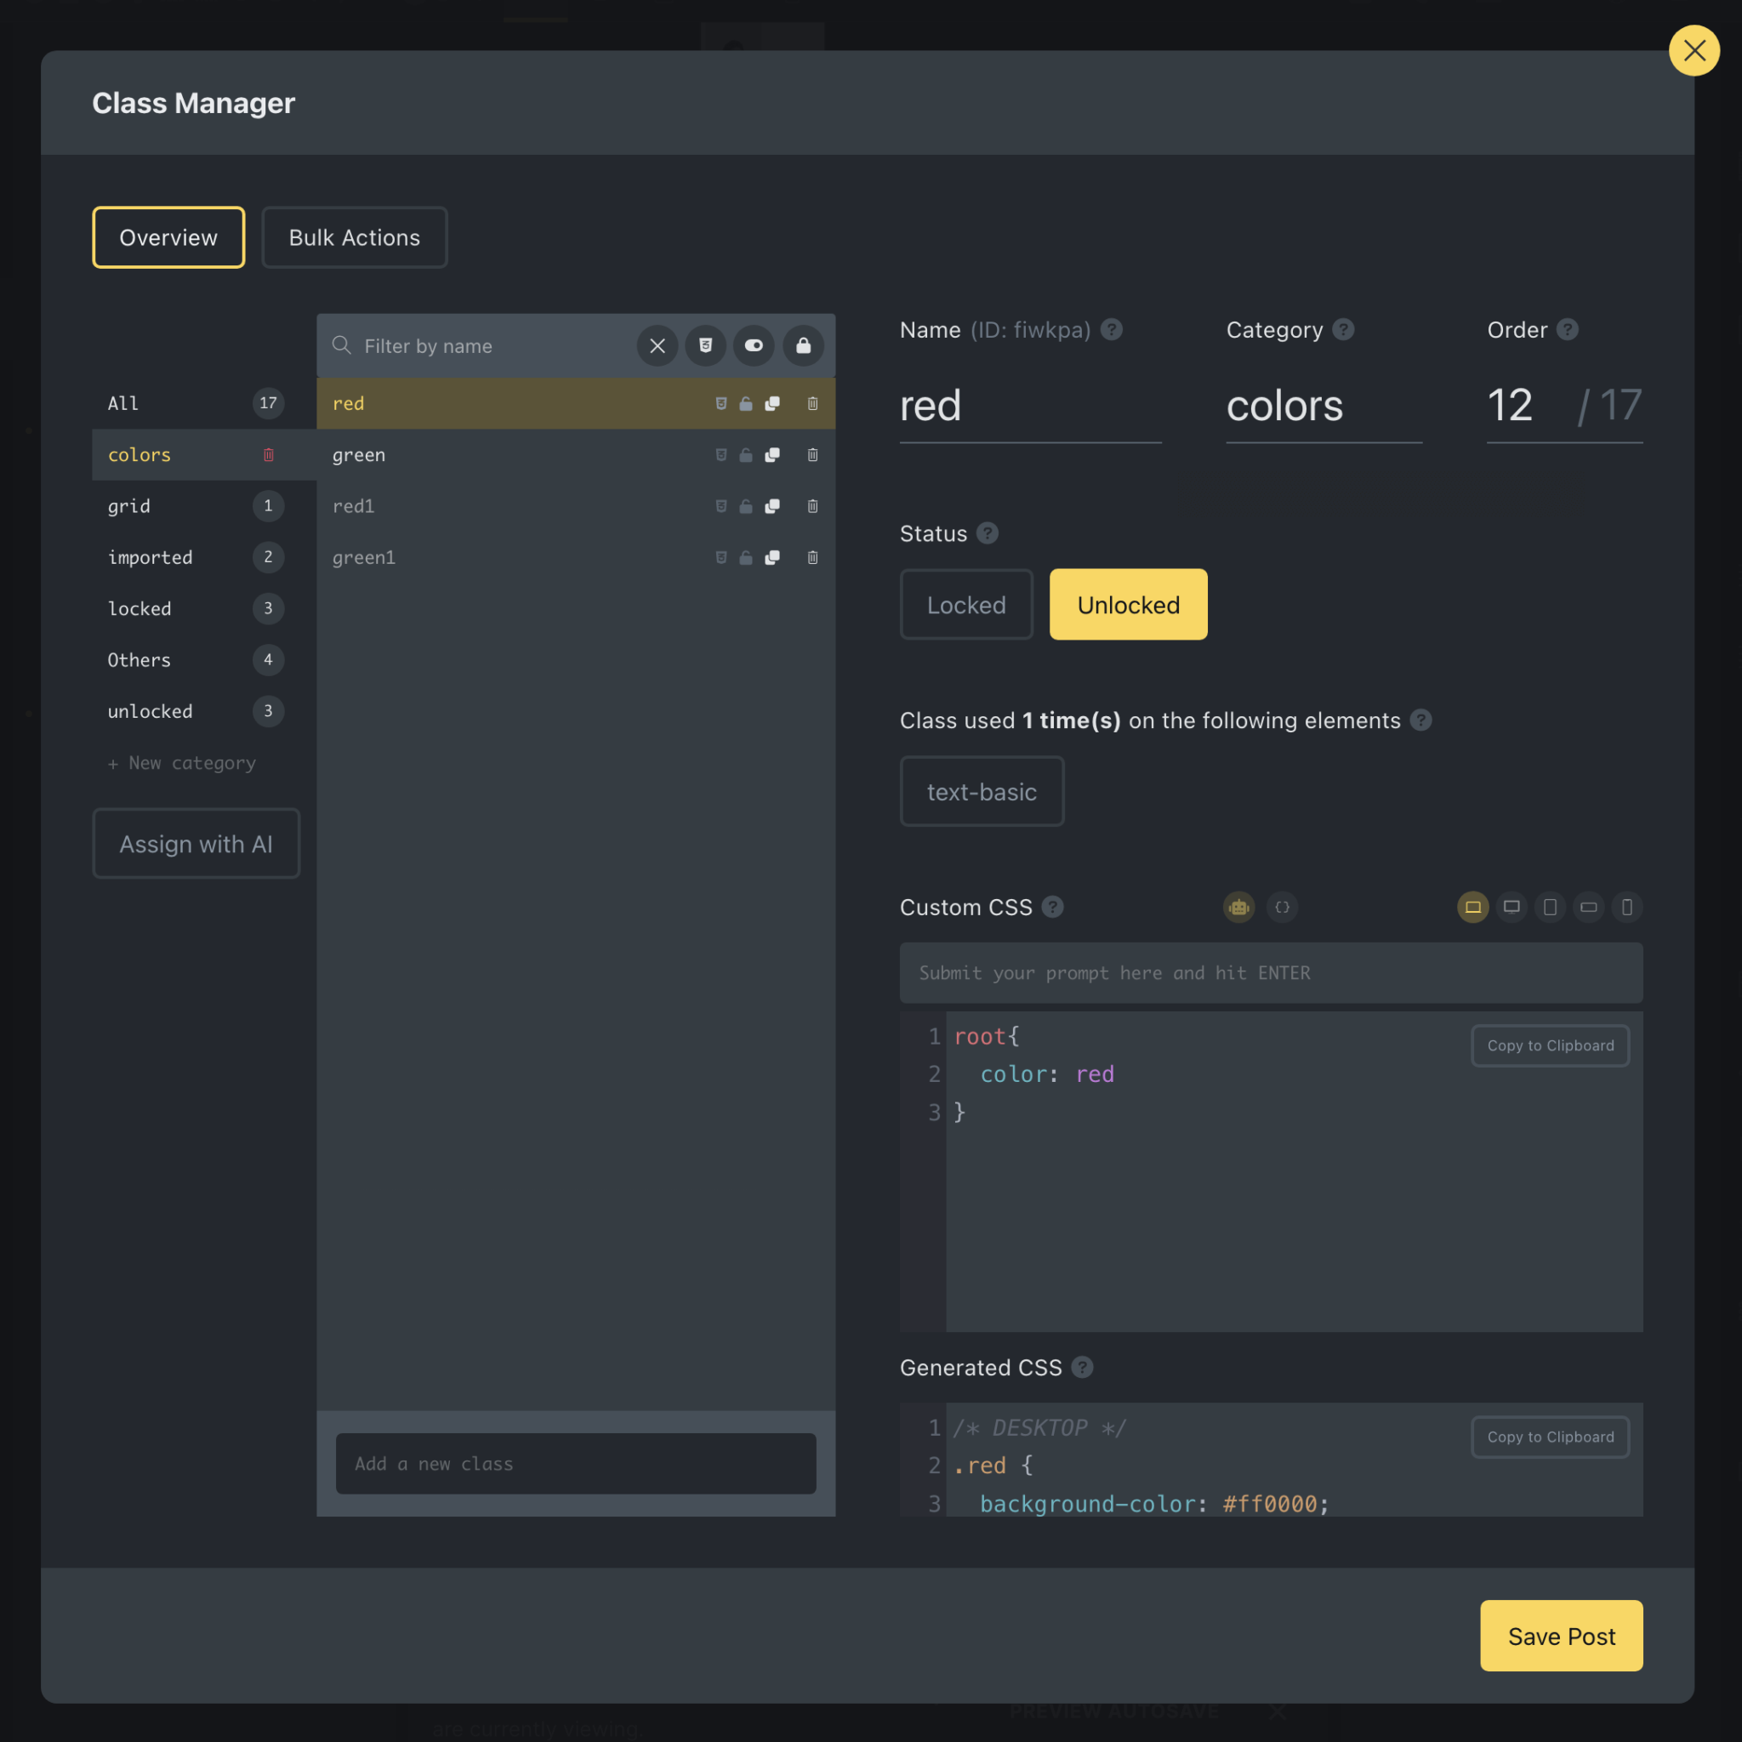Click the Assign with AI button
Screen dimensions: 1742x1742
(x=196, y=844)
